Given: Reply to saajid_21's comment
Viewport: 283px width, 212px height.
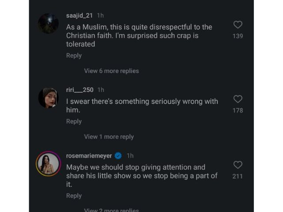Looking at the screenshot, I should pyautogui.click(x=74, y=55).
